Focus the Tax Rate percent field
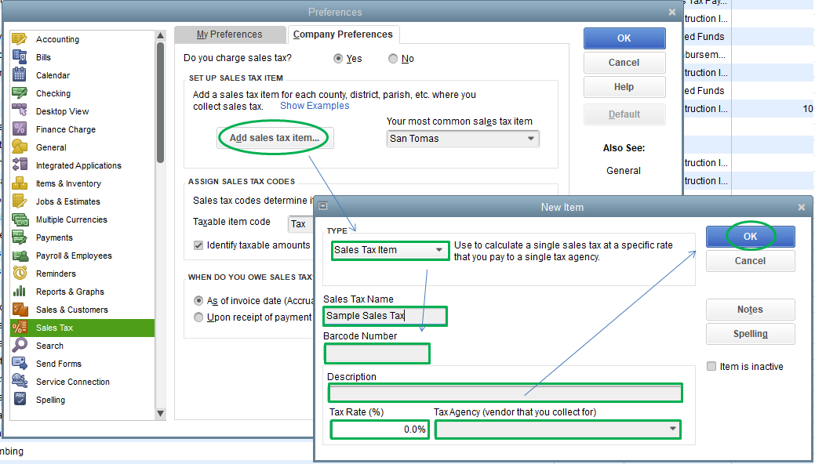Image resolution: width=815 pixels, height=464 pixels. point(380,430)
